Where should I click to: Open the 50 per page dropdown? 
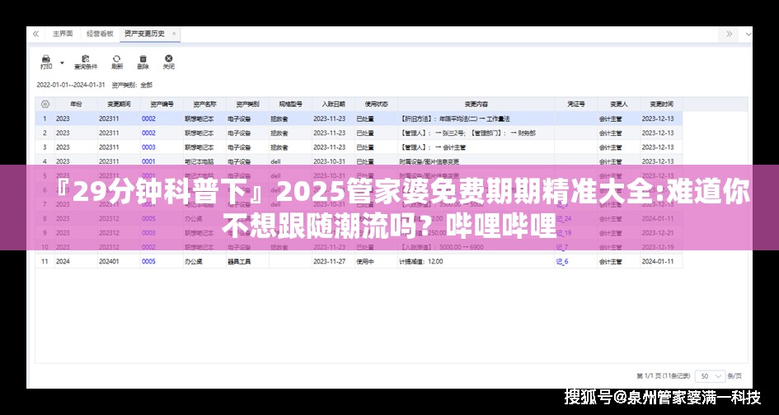(x=710, y=376)
